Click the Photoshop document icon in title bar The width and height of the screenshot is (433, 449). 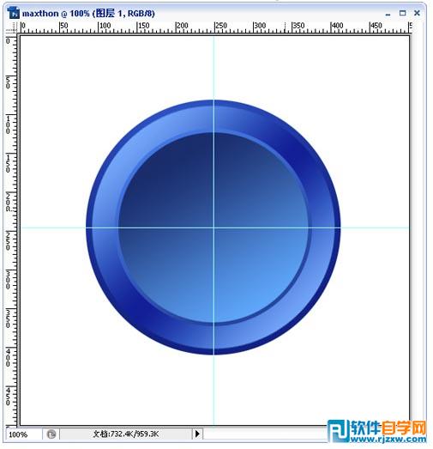tap(13, 13)
